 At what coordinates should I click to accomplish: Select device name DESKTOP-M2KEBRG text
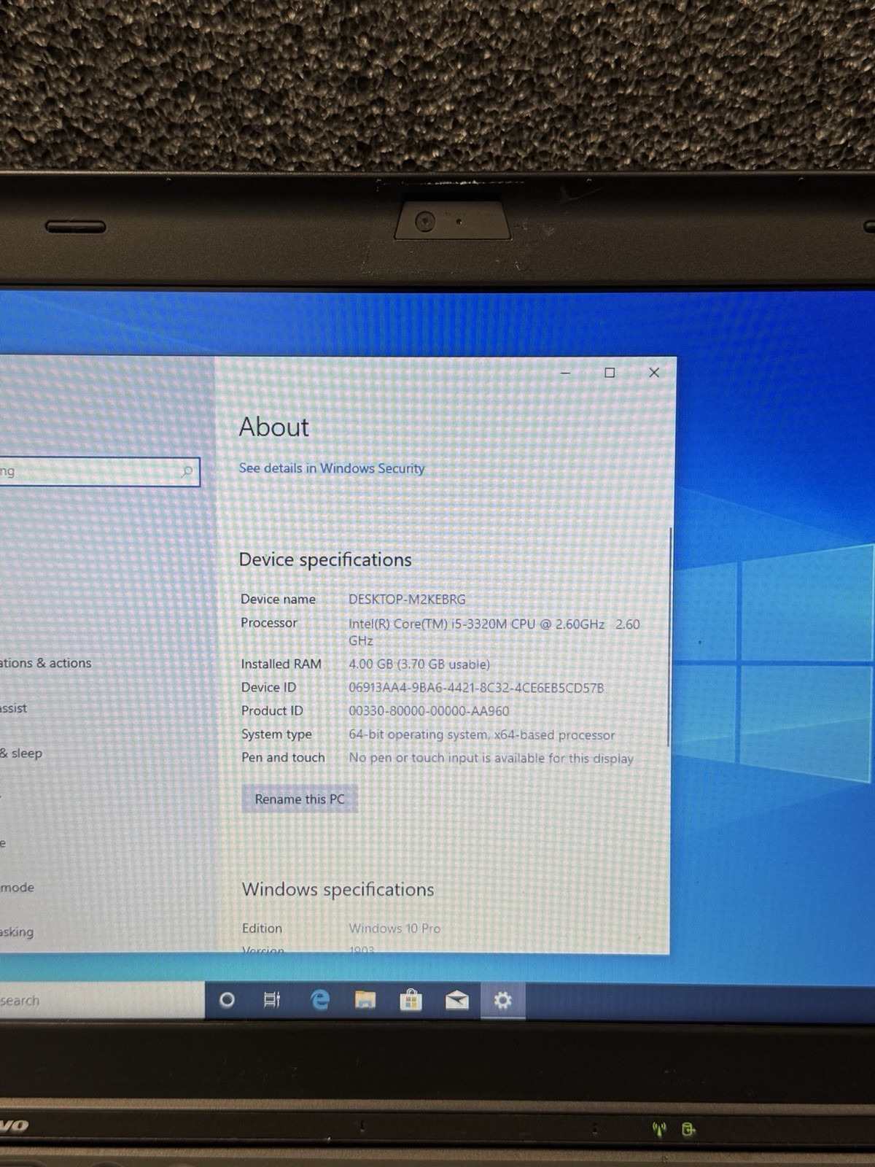[x=407, y=600]
